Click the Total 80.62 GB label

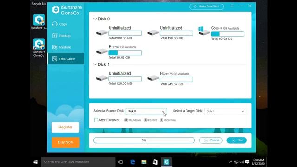222,39
